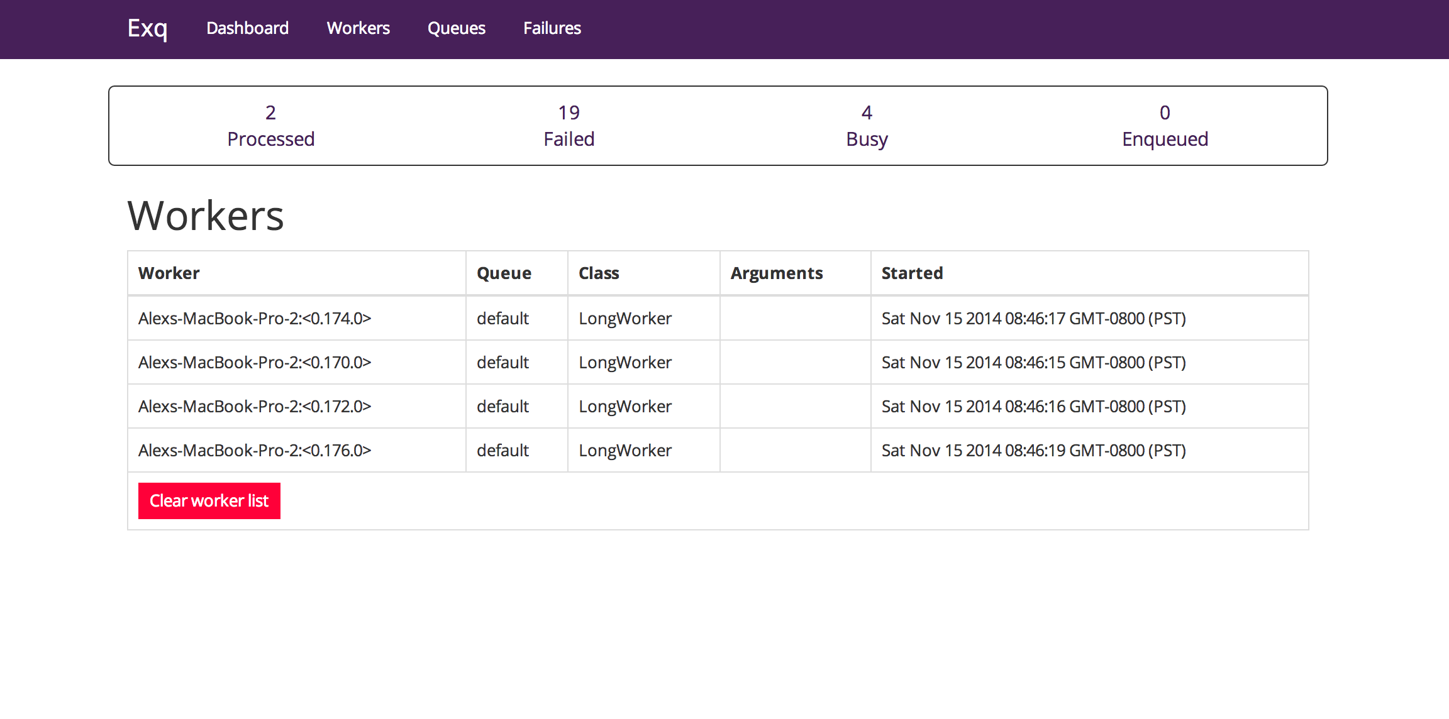Select worker row <0.172.0>
This screenshot has height=719, width=1449.
pyautogui.click(x=255, y=407)
